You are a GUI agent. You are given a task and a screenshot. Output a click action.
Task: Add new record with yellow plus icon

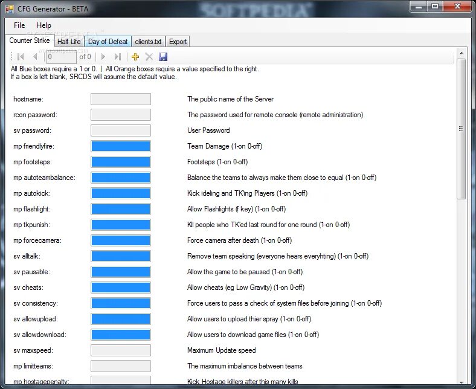135,57
